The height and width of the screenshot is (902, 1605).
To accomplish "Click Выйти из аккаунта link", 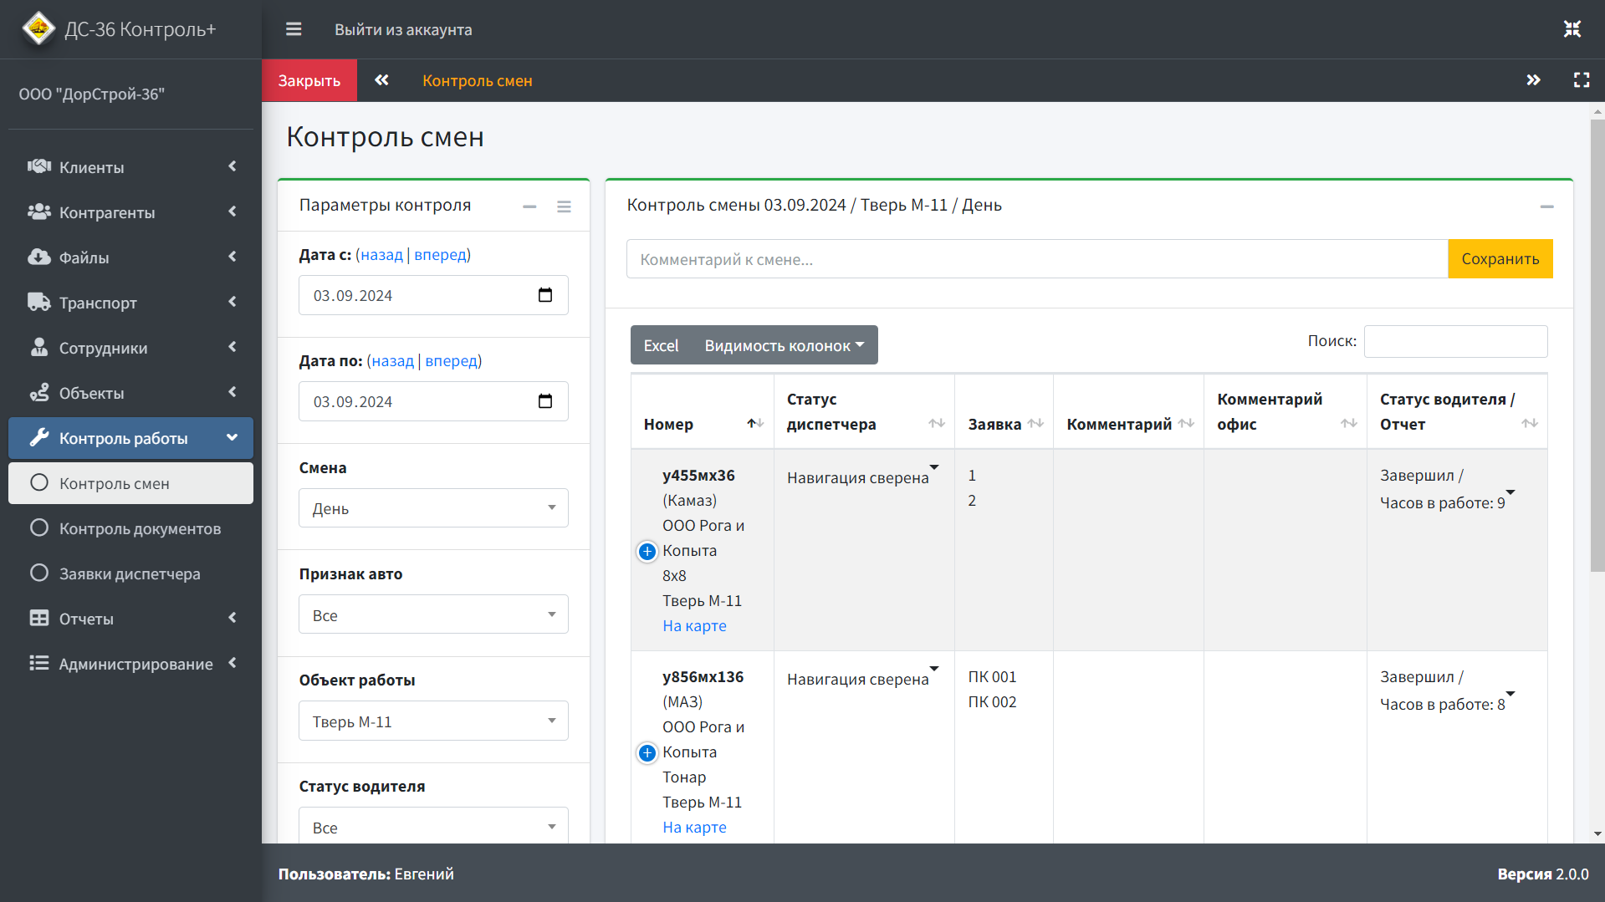I will click(403, 29).
